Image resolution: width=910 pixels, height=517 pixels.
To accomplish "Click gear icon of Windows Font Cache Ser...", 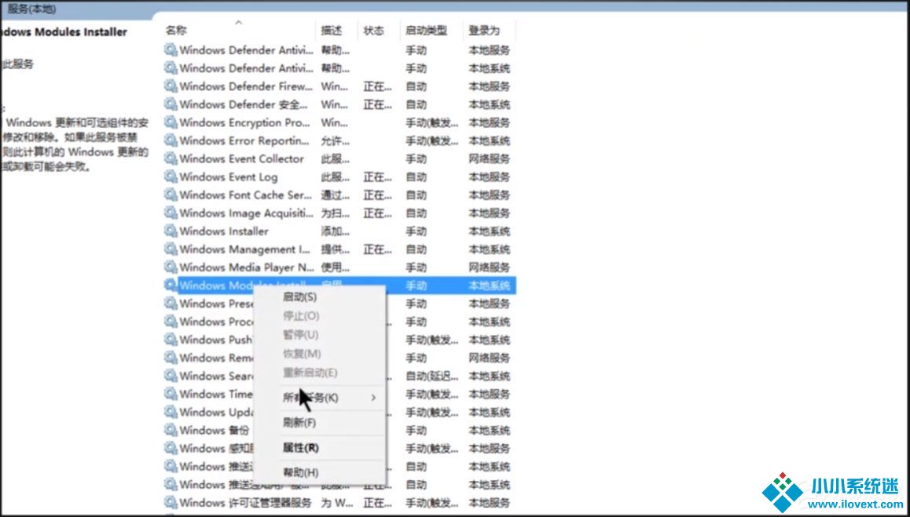I will tap(171, 195).
